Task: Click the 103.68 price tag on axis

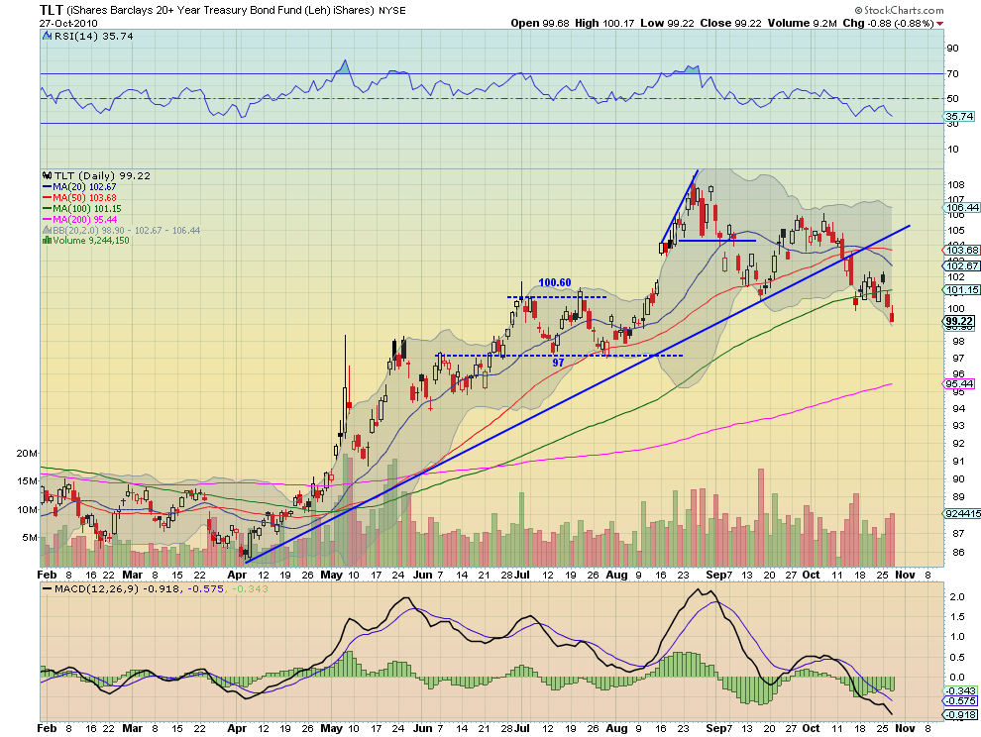Action: [963, 251]
